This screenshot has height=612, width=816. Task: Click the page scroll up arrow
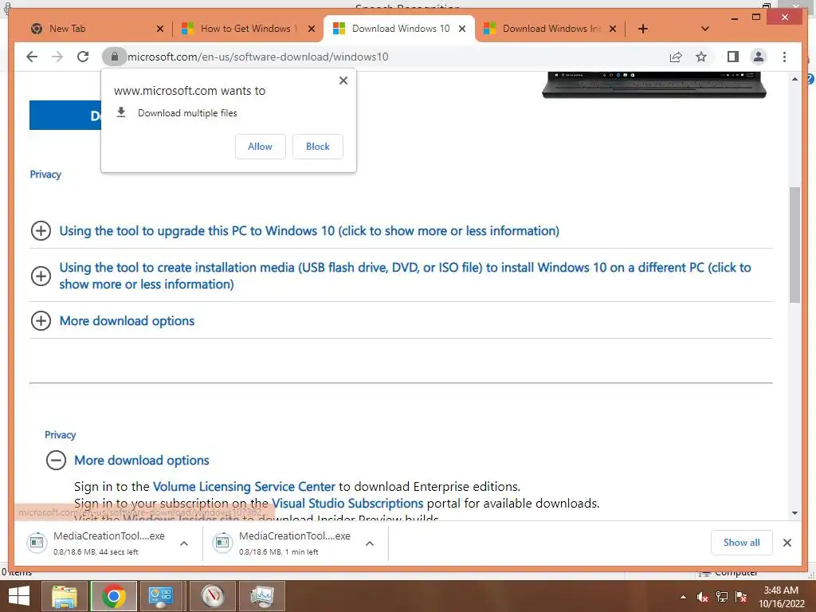pos(794,79)
